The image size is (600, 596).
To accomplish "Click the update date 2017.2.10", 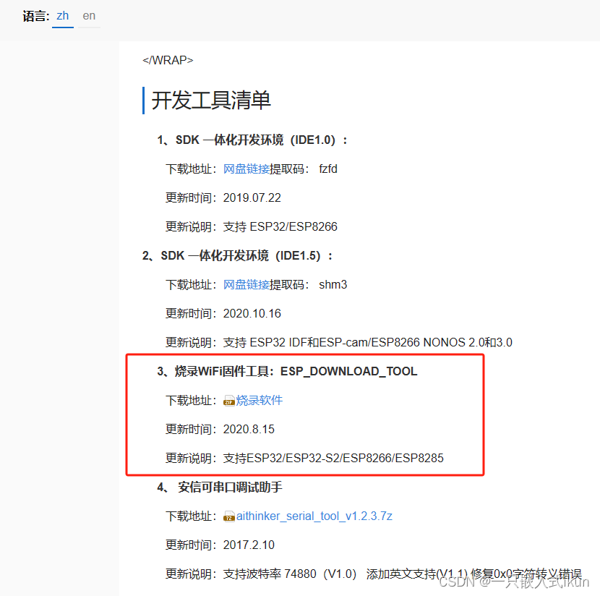I will point(249,545).
